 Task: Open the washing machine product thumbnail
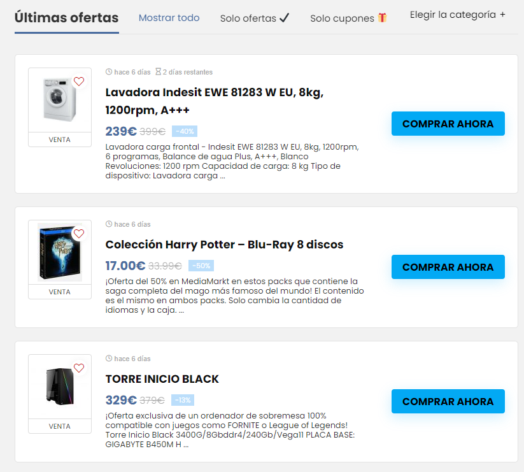[x=60, y=99]
